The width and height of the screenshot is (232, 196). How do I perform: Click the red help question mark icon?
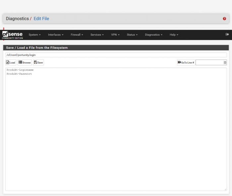(x=224, y=19)
